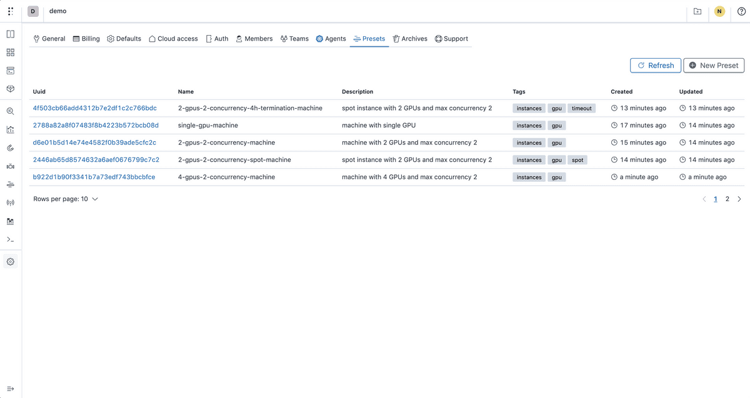Click the Tags column header
750x398 pixels.
click(x=519, y=91)
